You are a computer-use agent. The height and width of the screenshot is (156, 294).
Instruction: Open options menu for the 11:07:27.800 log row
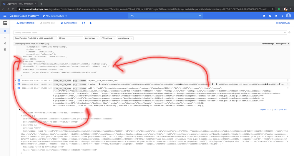tap(288, 88)
